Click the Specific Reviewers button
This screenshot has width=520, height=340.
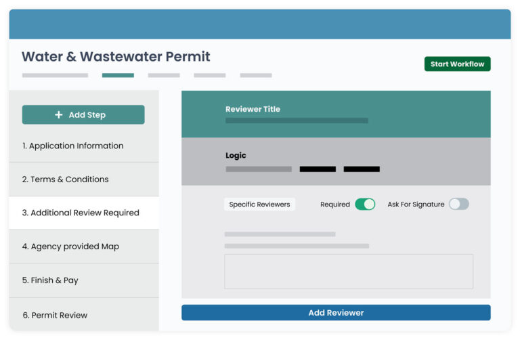pos(259,205)
